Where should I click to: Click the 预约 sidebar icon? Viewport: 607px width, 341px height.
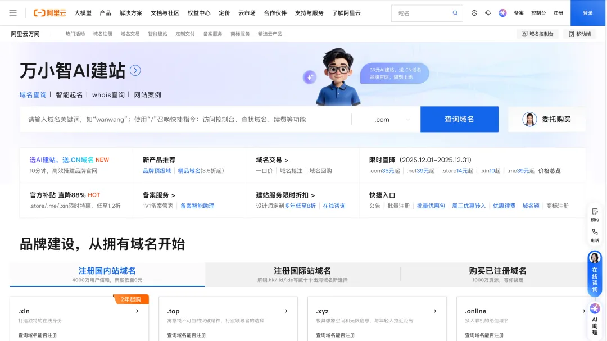[x=595, y=215]
